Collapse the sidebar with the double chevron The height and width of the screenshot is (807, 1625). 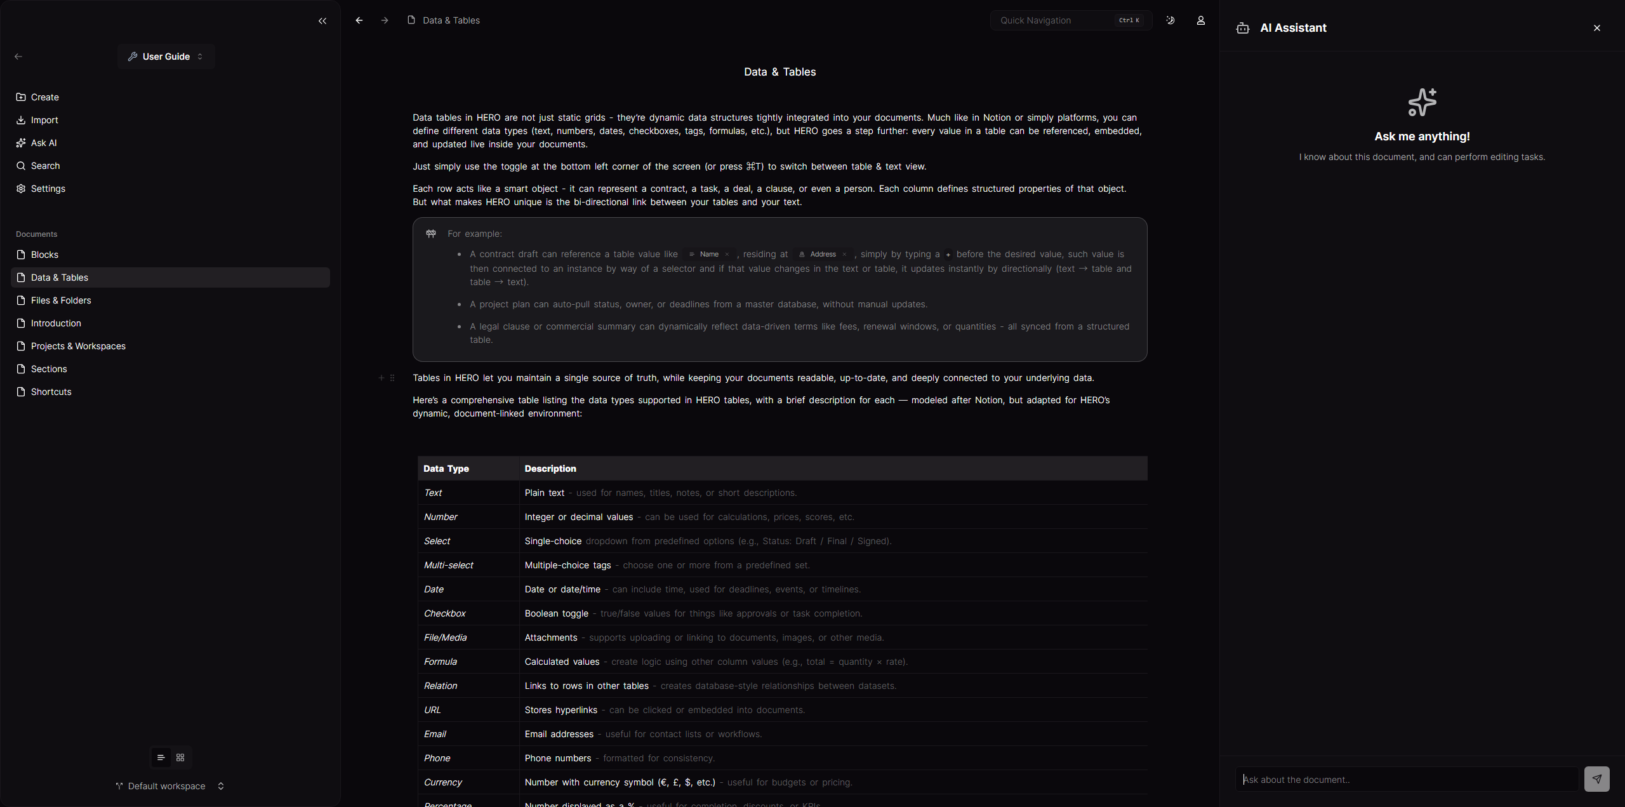click(322, 21)
